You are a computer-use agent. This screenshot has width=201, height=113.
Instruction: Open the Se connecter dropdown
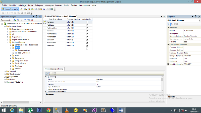pos(7,20)
